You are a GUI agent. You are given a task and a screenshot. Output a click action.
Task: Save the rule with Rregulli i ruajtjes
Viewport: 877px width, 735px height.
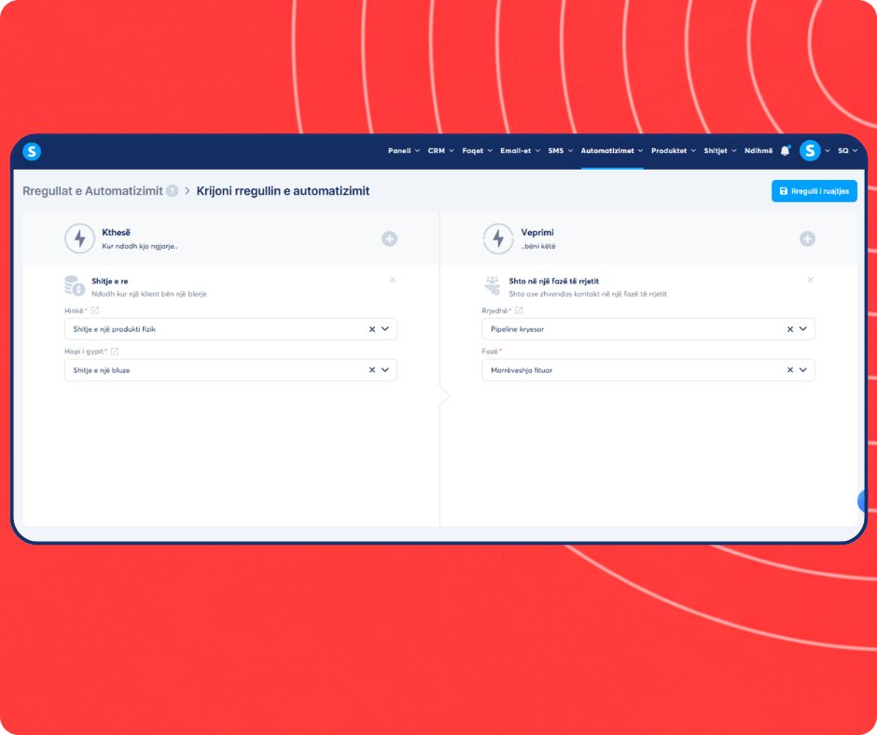[814, 191]
